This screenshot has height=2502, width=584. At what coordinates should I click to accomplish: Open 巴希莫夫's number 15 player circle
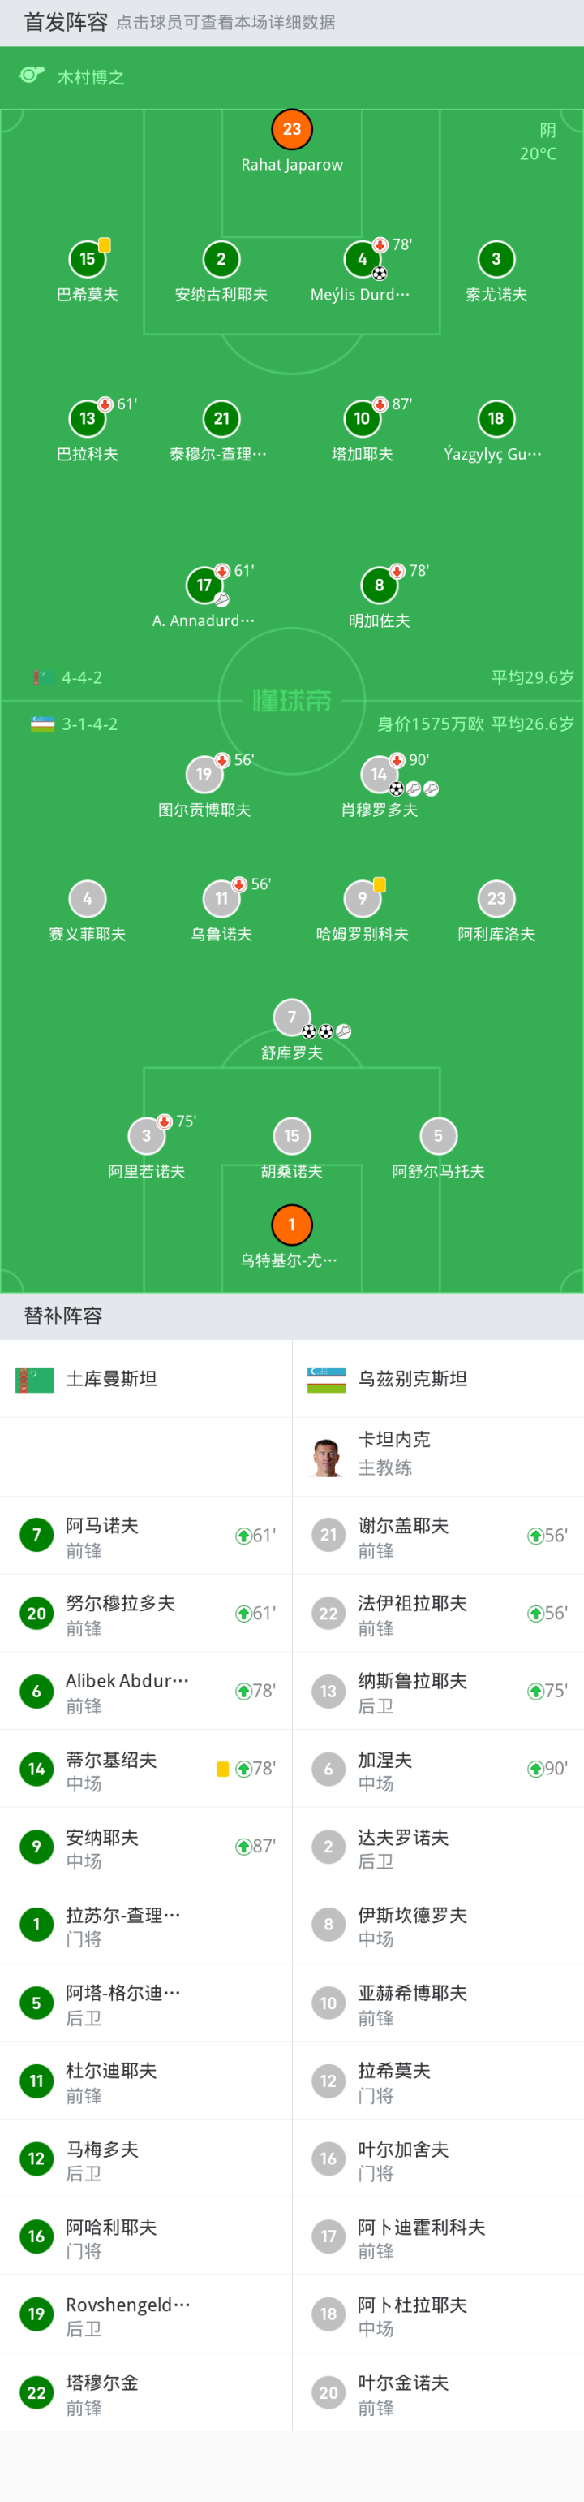click(x=88, y=259)
